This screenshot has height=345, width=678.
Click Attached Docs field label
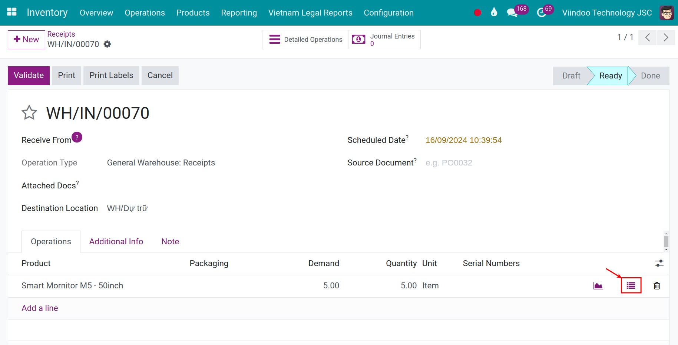(50, 185)
